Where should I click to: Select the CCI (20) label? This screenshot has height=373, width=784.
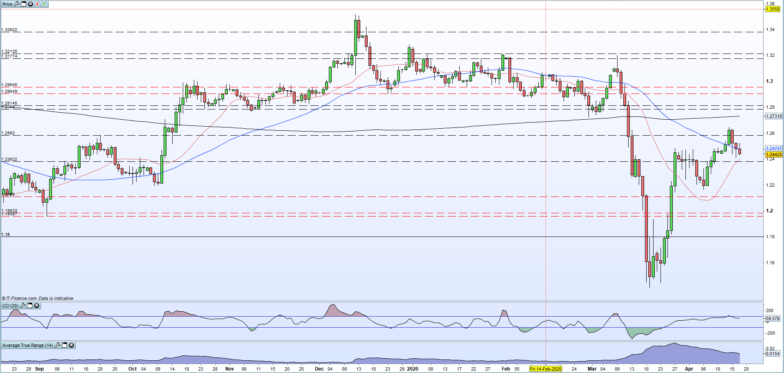(11, 306)
